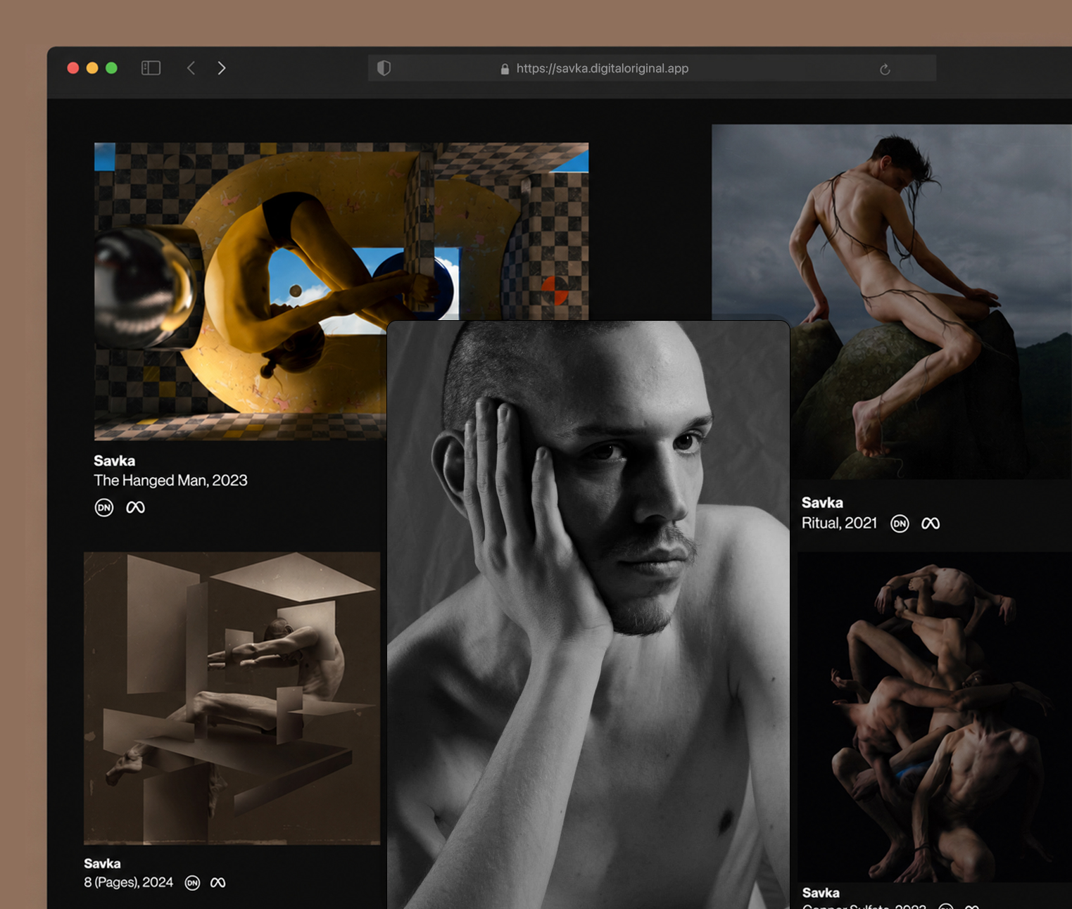
Task: Open The Hanged Man artwork thumbnail
Action: tap(241, 291)
